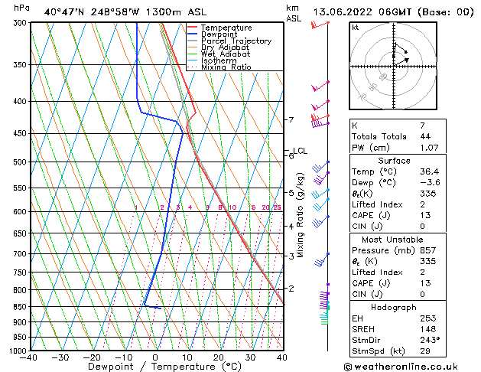
Task: Click the K index value 7
Action: coord(422,126)
